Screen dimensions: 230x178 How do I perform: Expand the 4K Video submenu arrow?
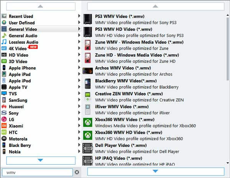click(79, 48)
